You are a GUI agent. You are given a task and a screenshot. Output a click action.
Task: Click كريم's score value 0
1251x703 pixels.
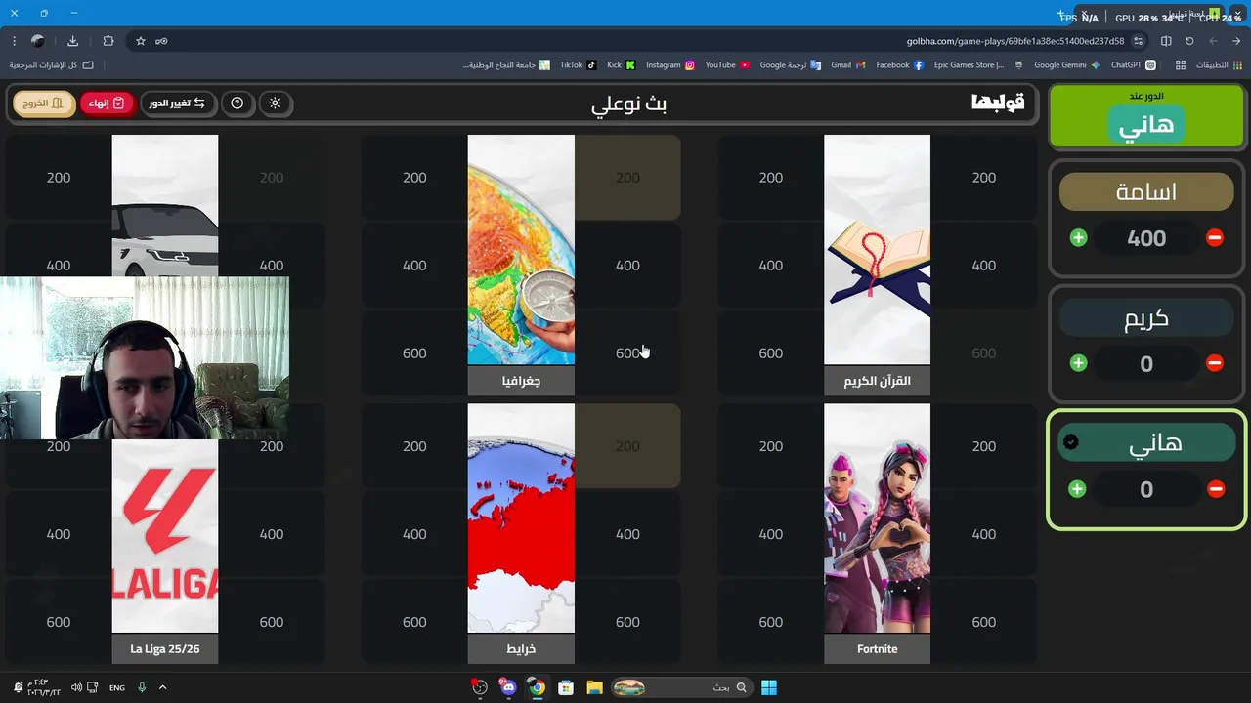[1146, 364]
